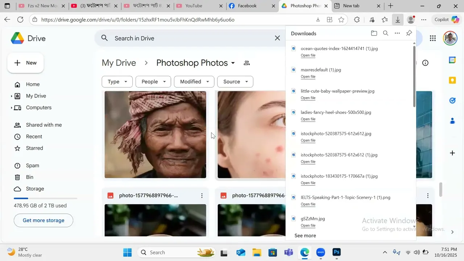The height and width of the screenshot is (261, 464).
Task: Open the Modified filter dropdown
Action: (194, 82)
